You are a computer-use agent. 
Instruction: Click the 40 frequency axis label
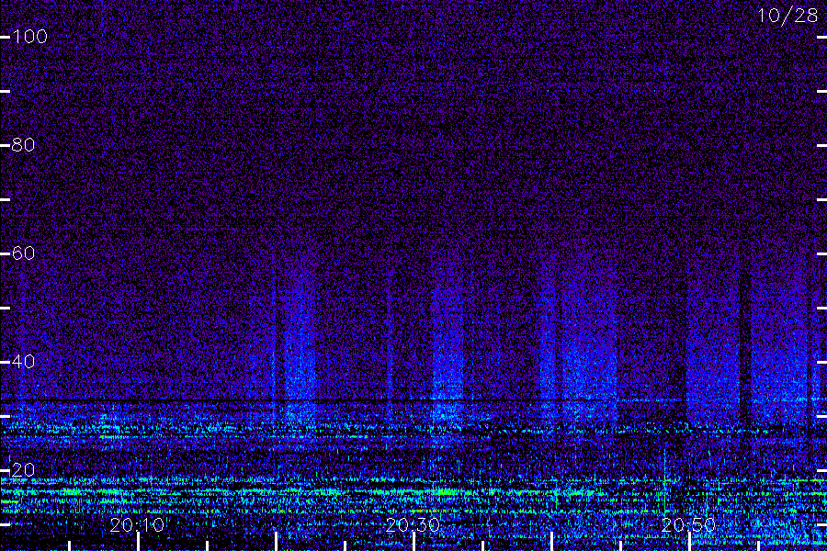click(x=23, y=362)
